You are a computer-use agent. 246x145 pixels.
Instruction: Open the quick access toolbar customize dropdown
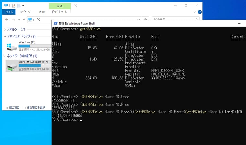[x=23, y=6]
